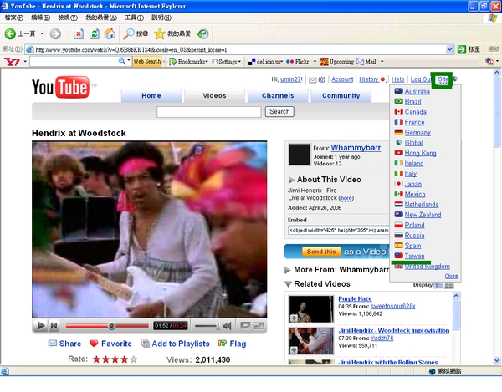Click the Flag icon link

(x=222, y=343)
